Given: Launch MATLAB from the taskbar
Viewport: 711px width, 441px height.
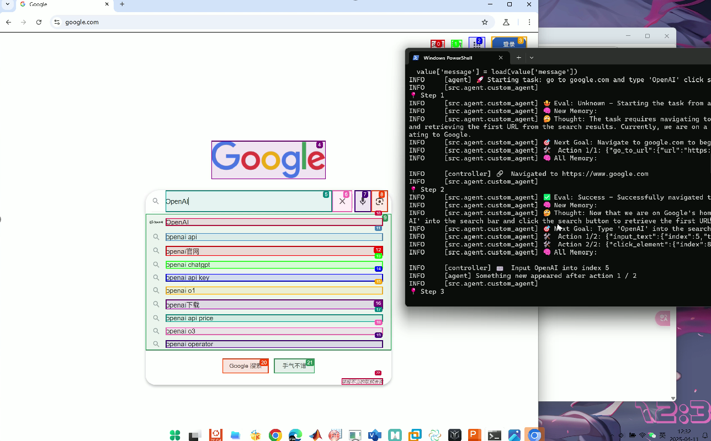Looking at the screenshot, I should [x=315, y=435].
